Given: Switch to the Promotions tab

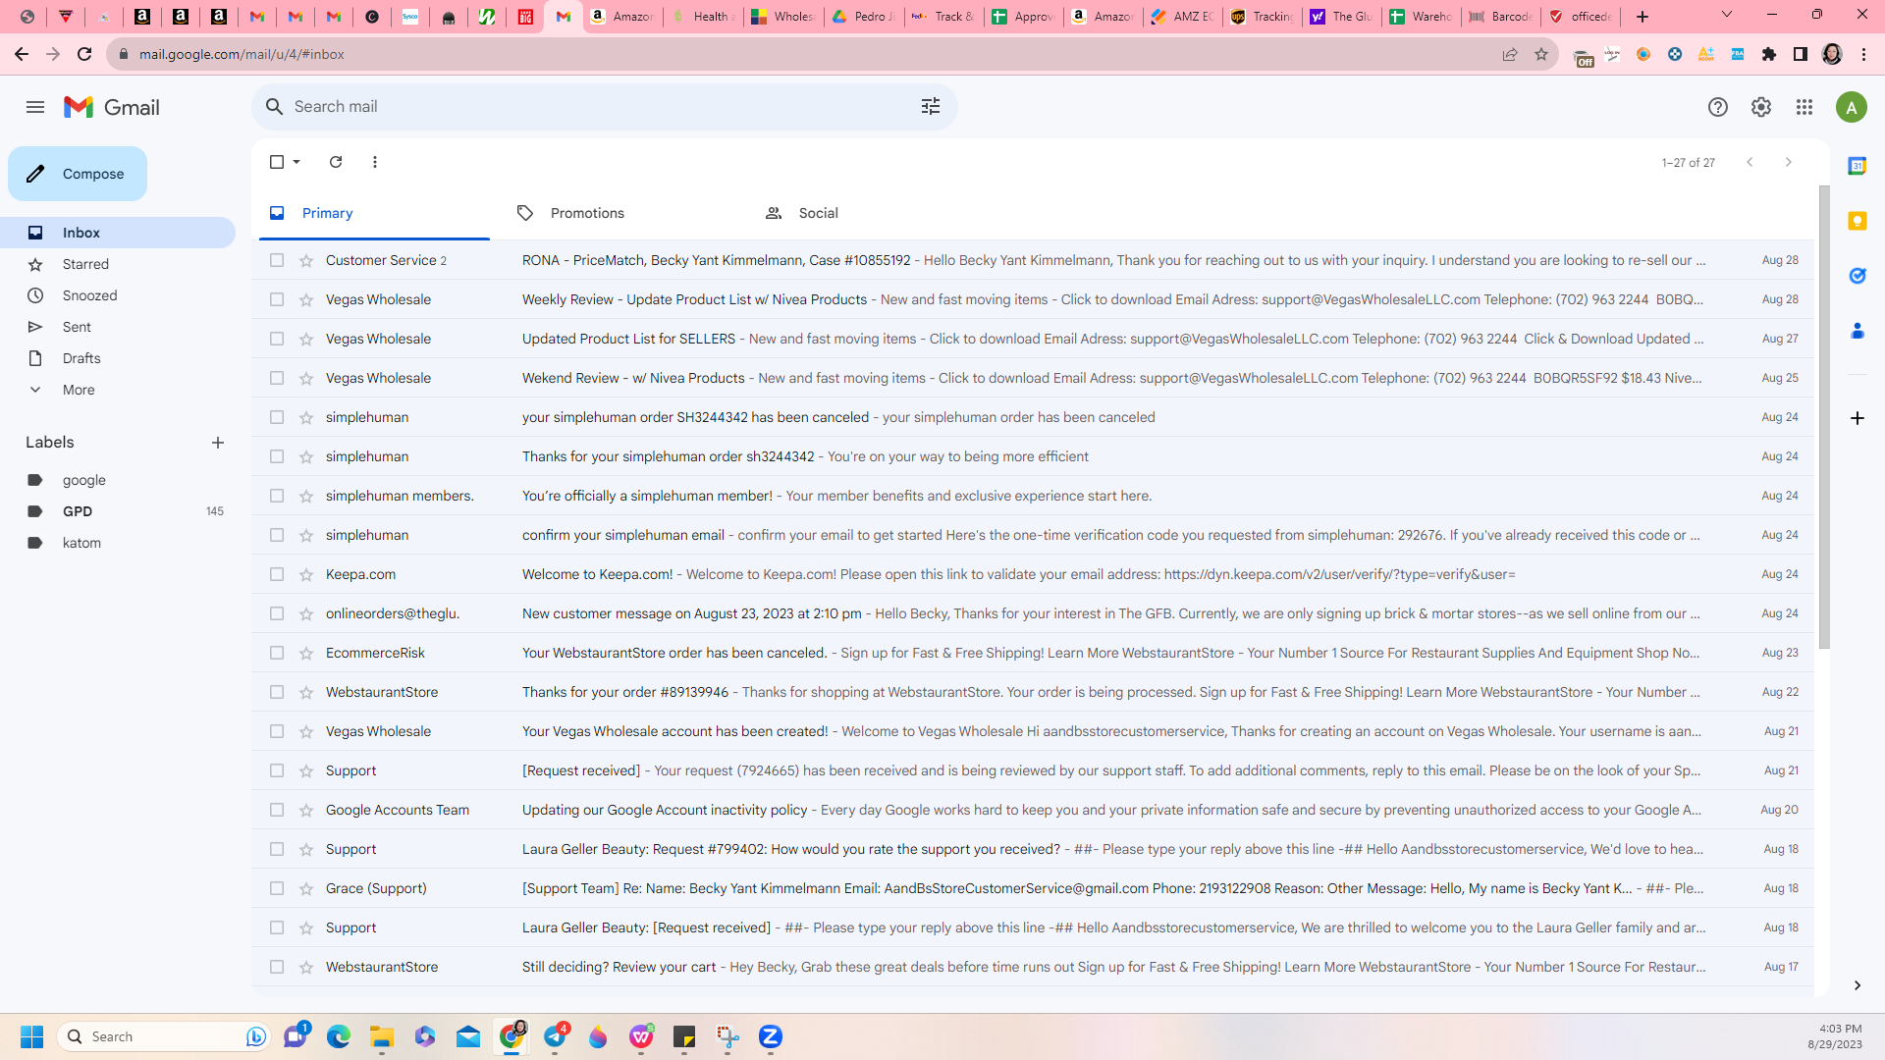Looking at the screenshot, I should [x=622, y=213].
